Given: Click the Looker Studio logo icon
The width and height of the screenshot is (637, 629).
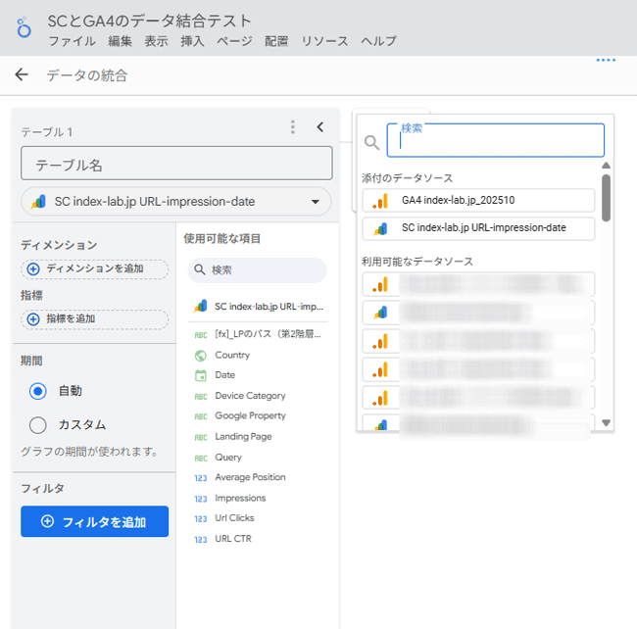Looking at the screenshot, I should (24, 27).
